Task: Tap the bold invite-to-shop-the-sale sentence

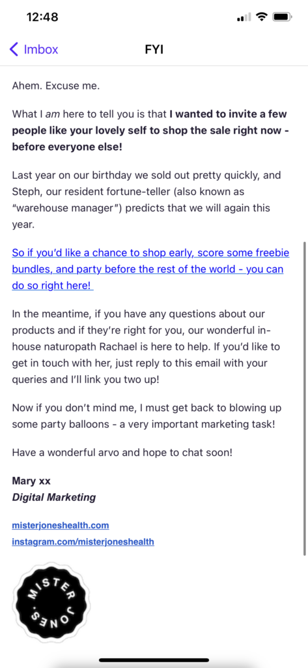Action: [x=150, y=130]
